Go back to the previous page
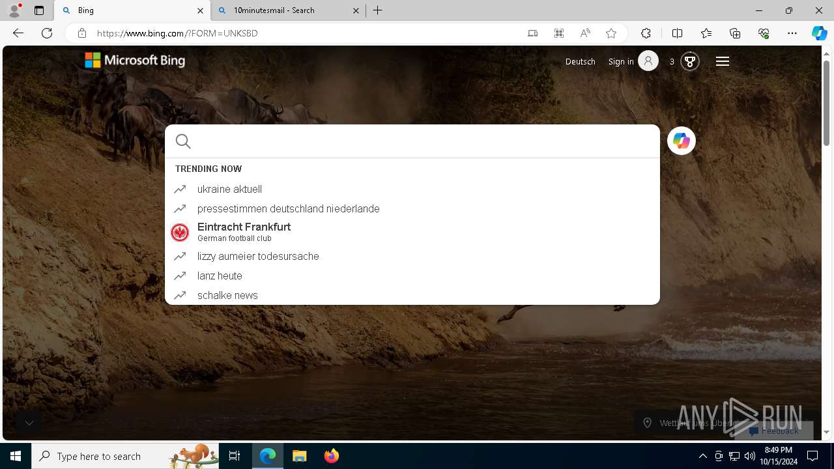This screenshot has width=834, height=469. click(x=18, y=33)
